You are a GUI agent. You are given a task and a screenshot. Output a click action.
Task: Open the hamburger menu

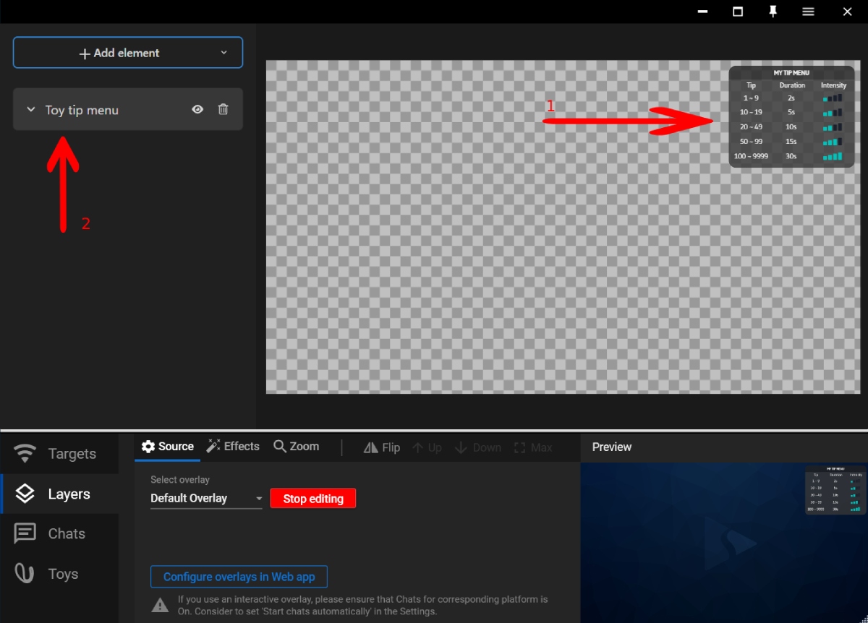click(x=809, y=12)
